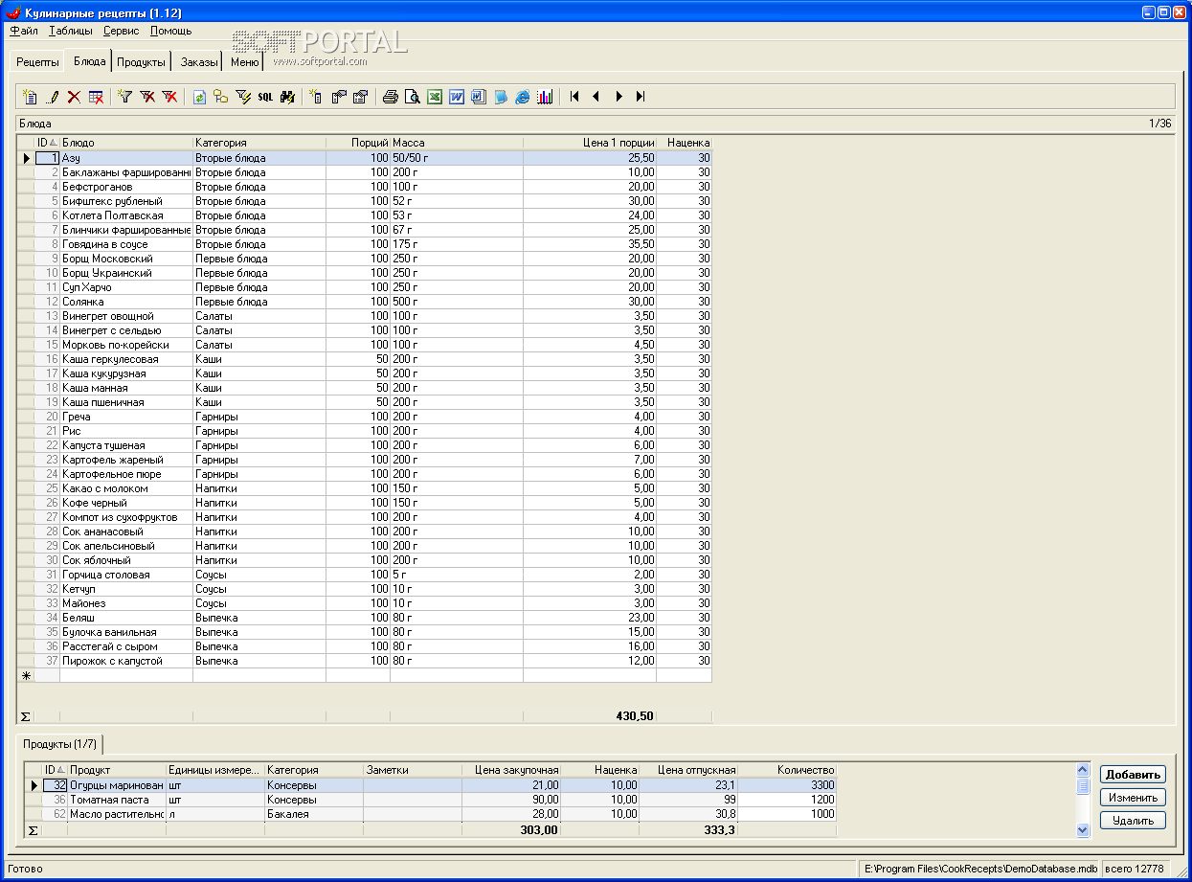Screen dimensions: 1192x882
Task: Click the Суп Харчо row
Action: coord(365,287)
